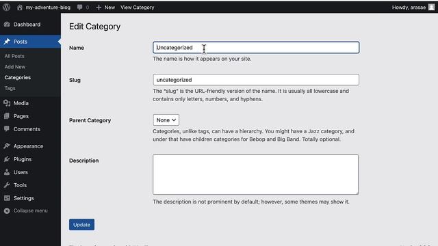
Task: Click the Posts pushpin icon
Action: point(7,42)
